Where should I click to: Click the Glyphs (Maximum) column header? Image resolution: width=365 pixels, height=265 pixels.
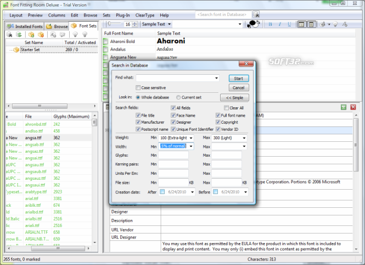pyautogui.click(x=71, y=117)
